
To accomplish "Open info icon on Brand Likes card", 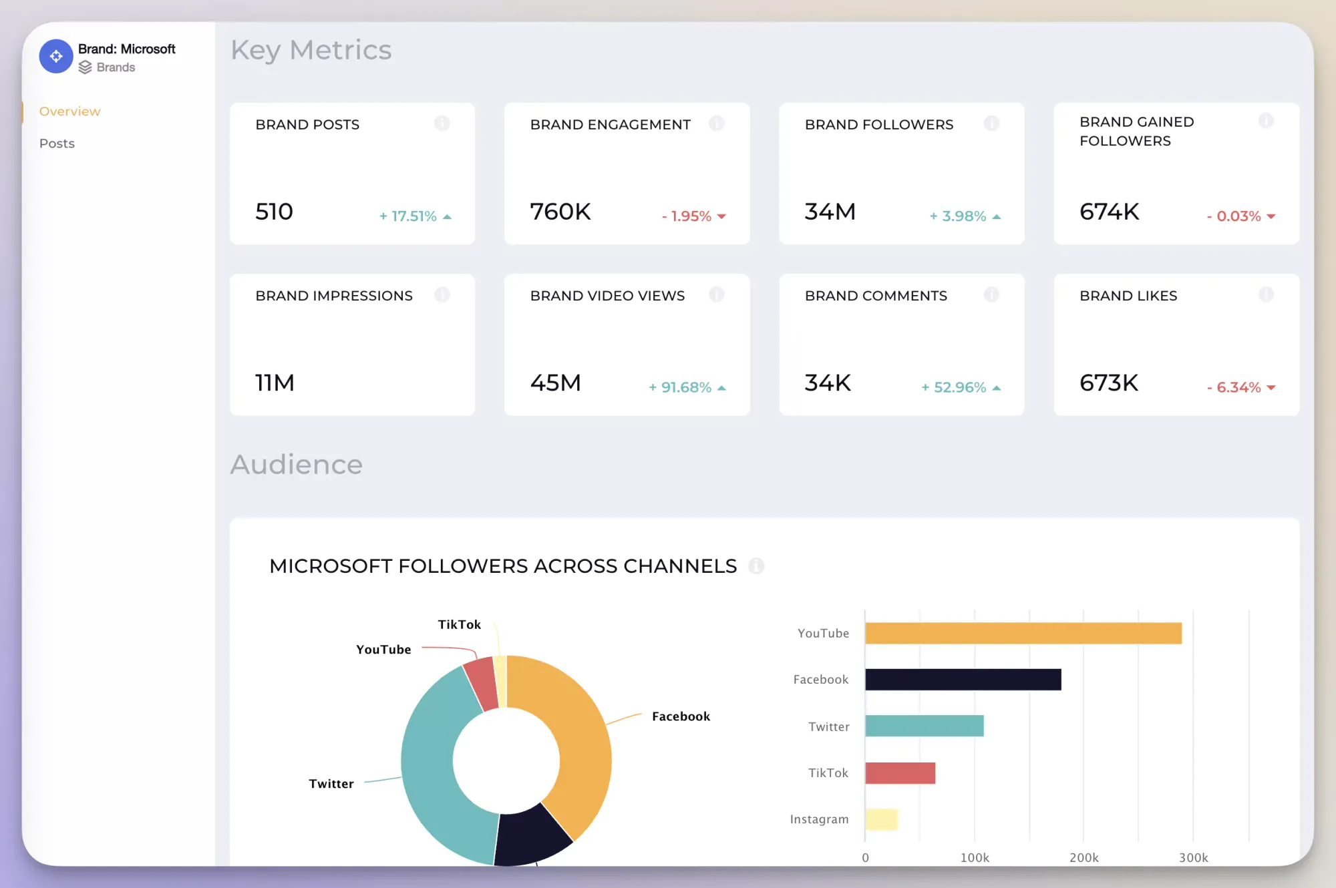I will 1266,294.
